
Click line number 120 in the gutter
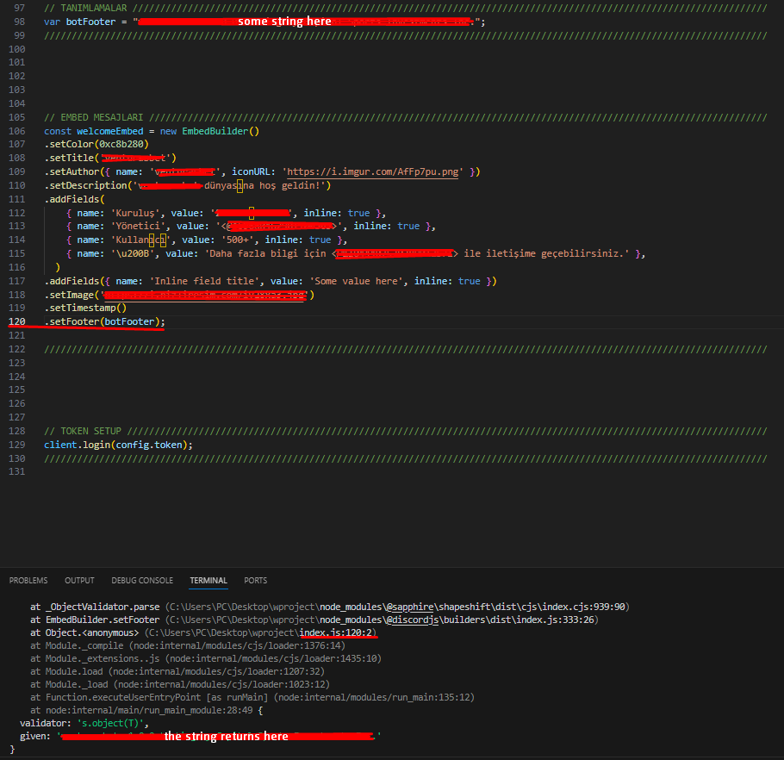[x=17, y=321]
